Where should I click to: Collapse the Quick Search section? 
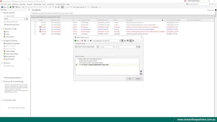click(x=2, y=13)
